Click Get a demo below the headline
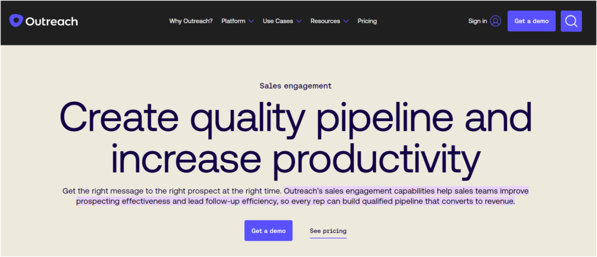 coord(268,231)
